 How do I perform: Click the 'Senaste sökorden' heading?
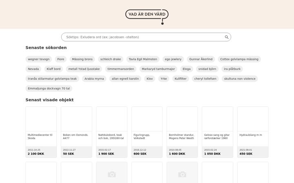pos(46,48)
